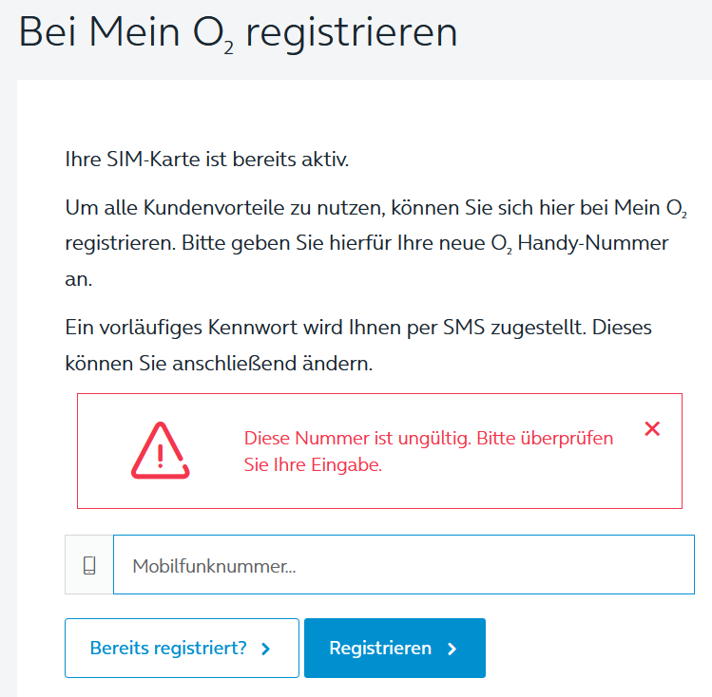Click the word Handy-Nummer in the instructions
The height and width of the screenshot is (697, 712).
[x=593, y=243]
